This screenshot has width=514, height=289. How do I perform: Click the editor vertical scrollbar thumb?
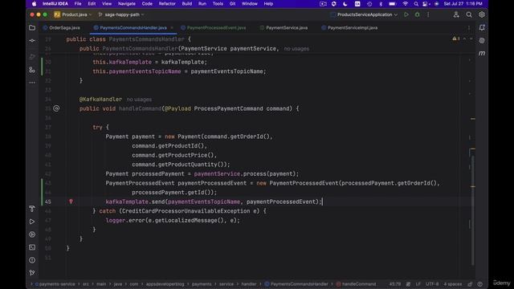click(472, 210)
